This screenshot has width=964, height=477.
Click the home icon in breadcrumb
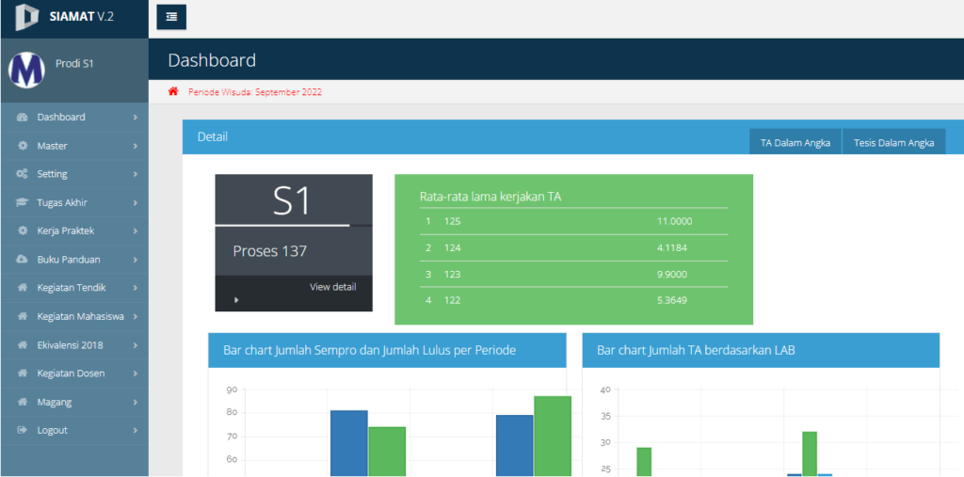coord(173,92)
